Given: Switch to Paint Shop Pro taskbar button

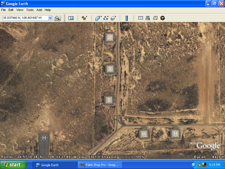Looking at the screenshot, I should click(100, 165).
